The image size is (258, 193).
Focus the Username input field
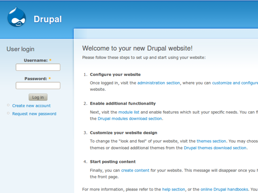pos(38,67)
